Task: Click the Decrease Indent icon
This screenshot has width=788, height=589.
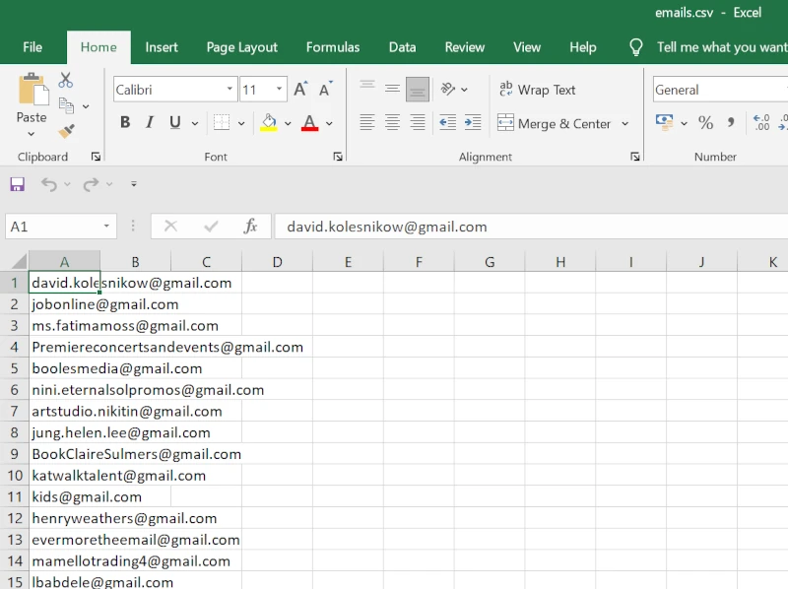Action: coord(447,123)
